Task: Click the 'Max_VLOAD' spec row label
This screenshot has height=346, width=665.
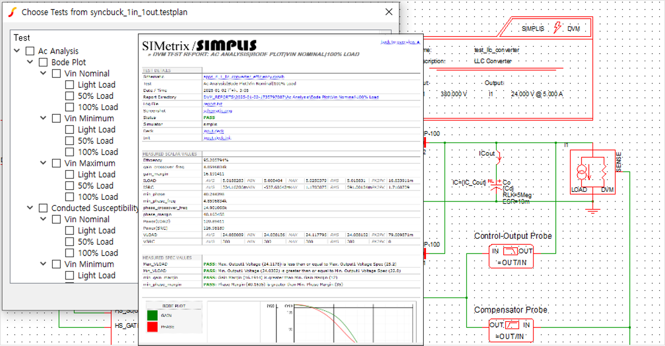Action: [x=155, y=264]
